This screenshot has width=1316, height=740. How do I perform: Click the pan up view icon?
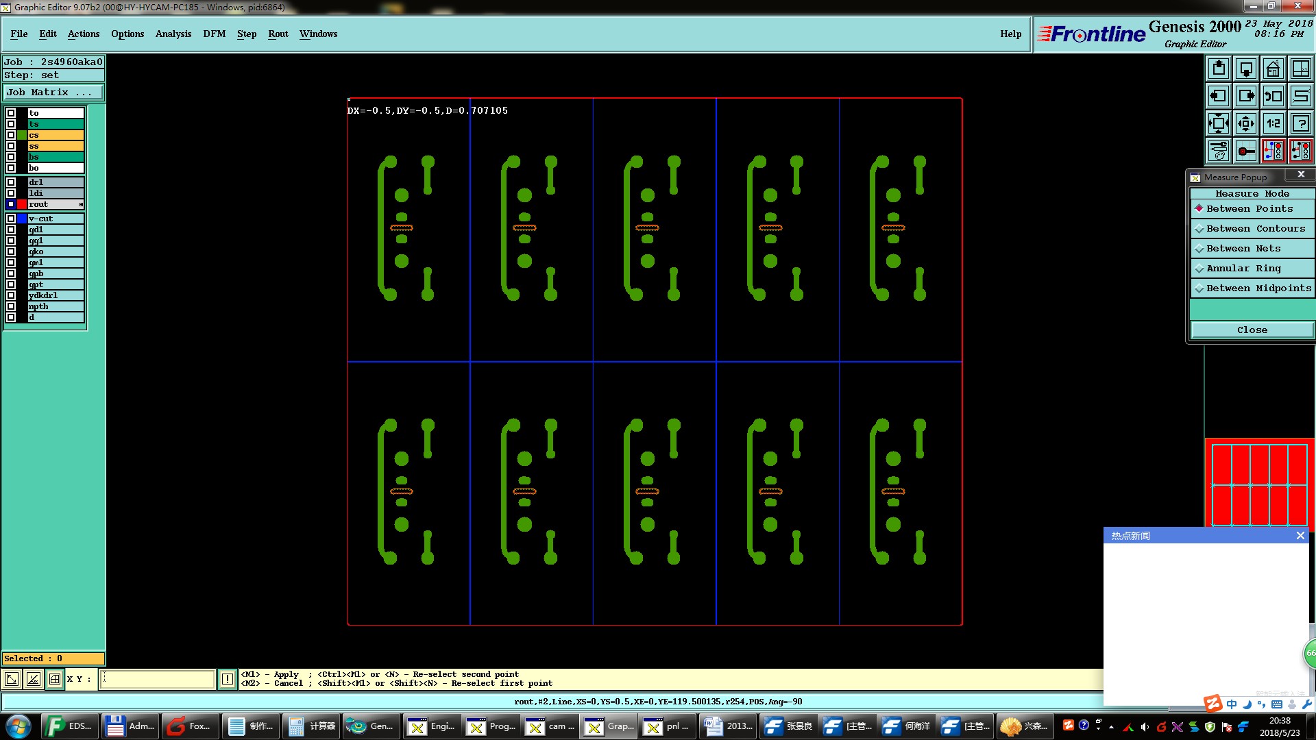[x=1218, y=69]
